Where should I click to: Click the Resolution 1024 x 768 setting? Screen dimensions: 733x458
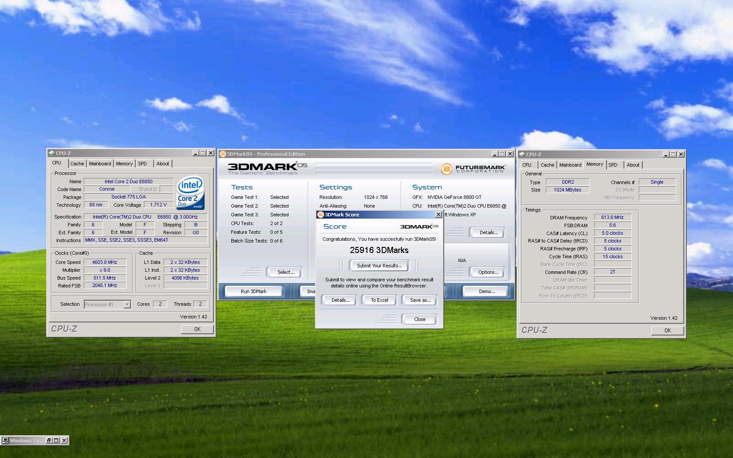click(376, 197)
